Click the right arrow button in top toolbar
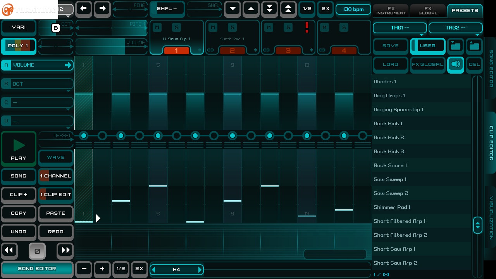This screenshot has height=279, width=496. click(x=102, y=9)
